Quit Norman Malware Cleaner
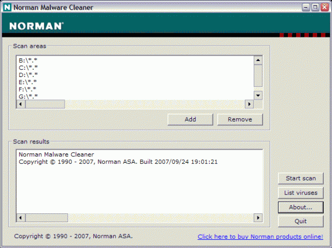Screen dimensions: 332x248 click(x=301, y=221)
